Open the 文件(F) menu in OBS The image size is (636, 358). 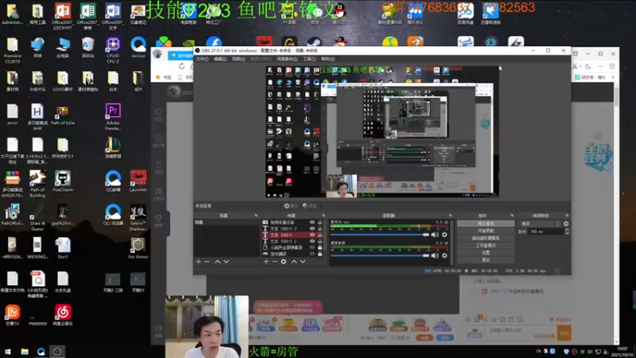[202, 59]
